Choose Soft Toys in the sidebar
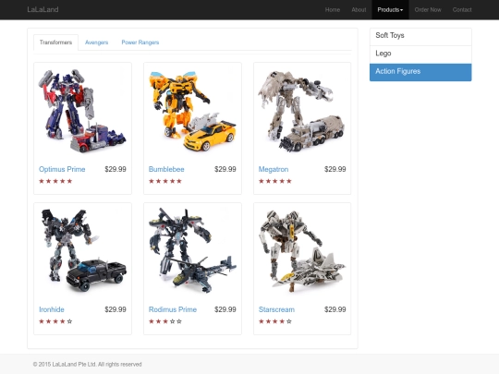 point(420,37)
